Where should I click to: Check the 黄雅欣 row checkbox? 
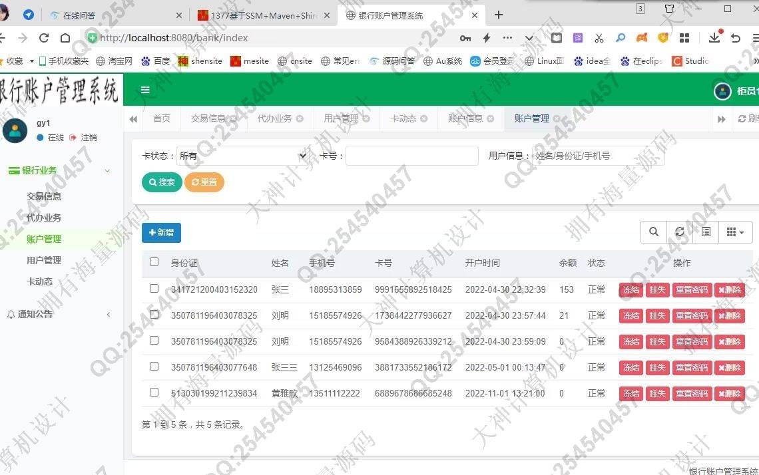154,393
